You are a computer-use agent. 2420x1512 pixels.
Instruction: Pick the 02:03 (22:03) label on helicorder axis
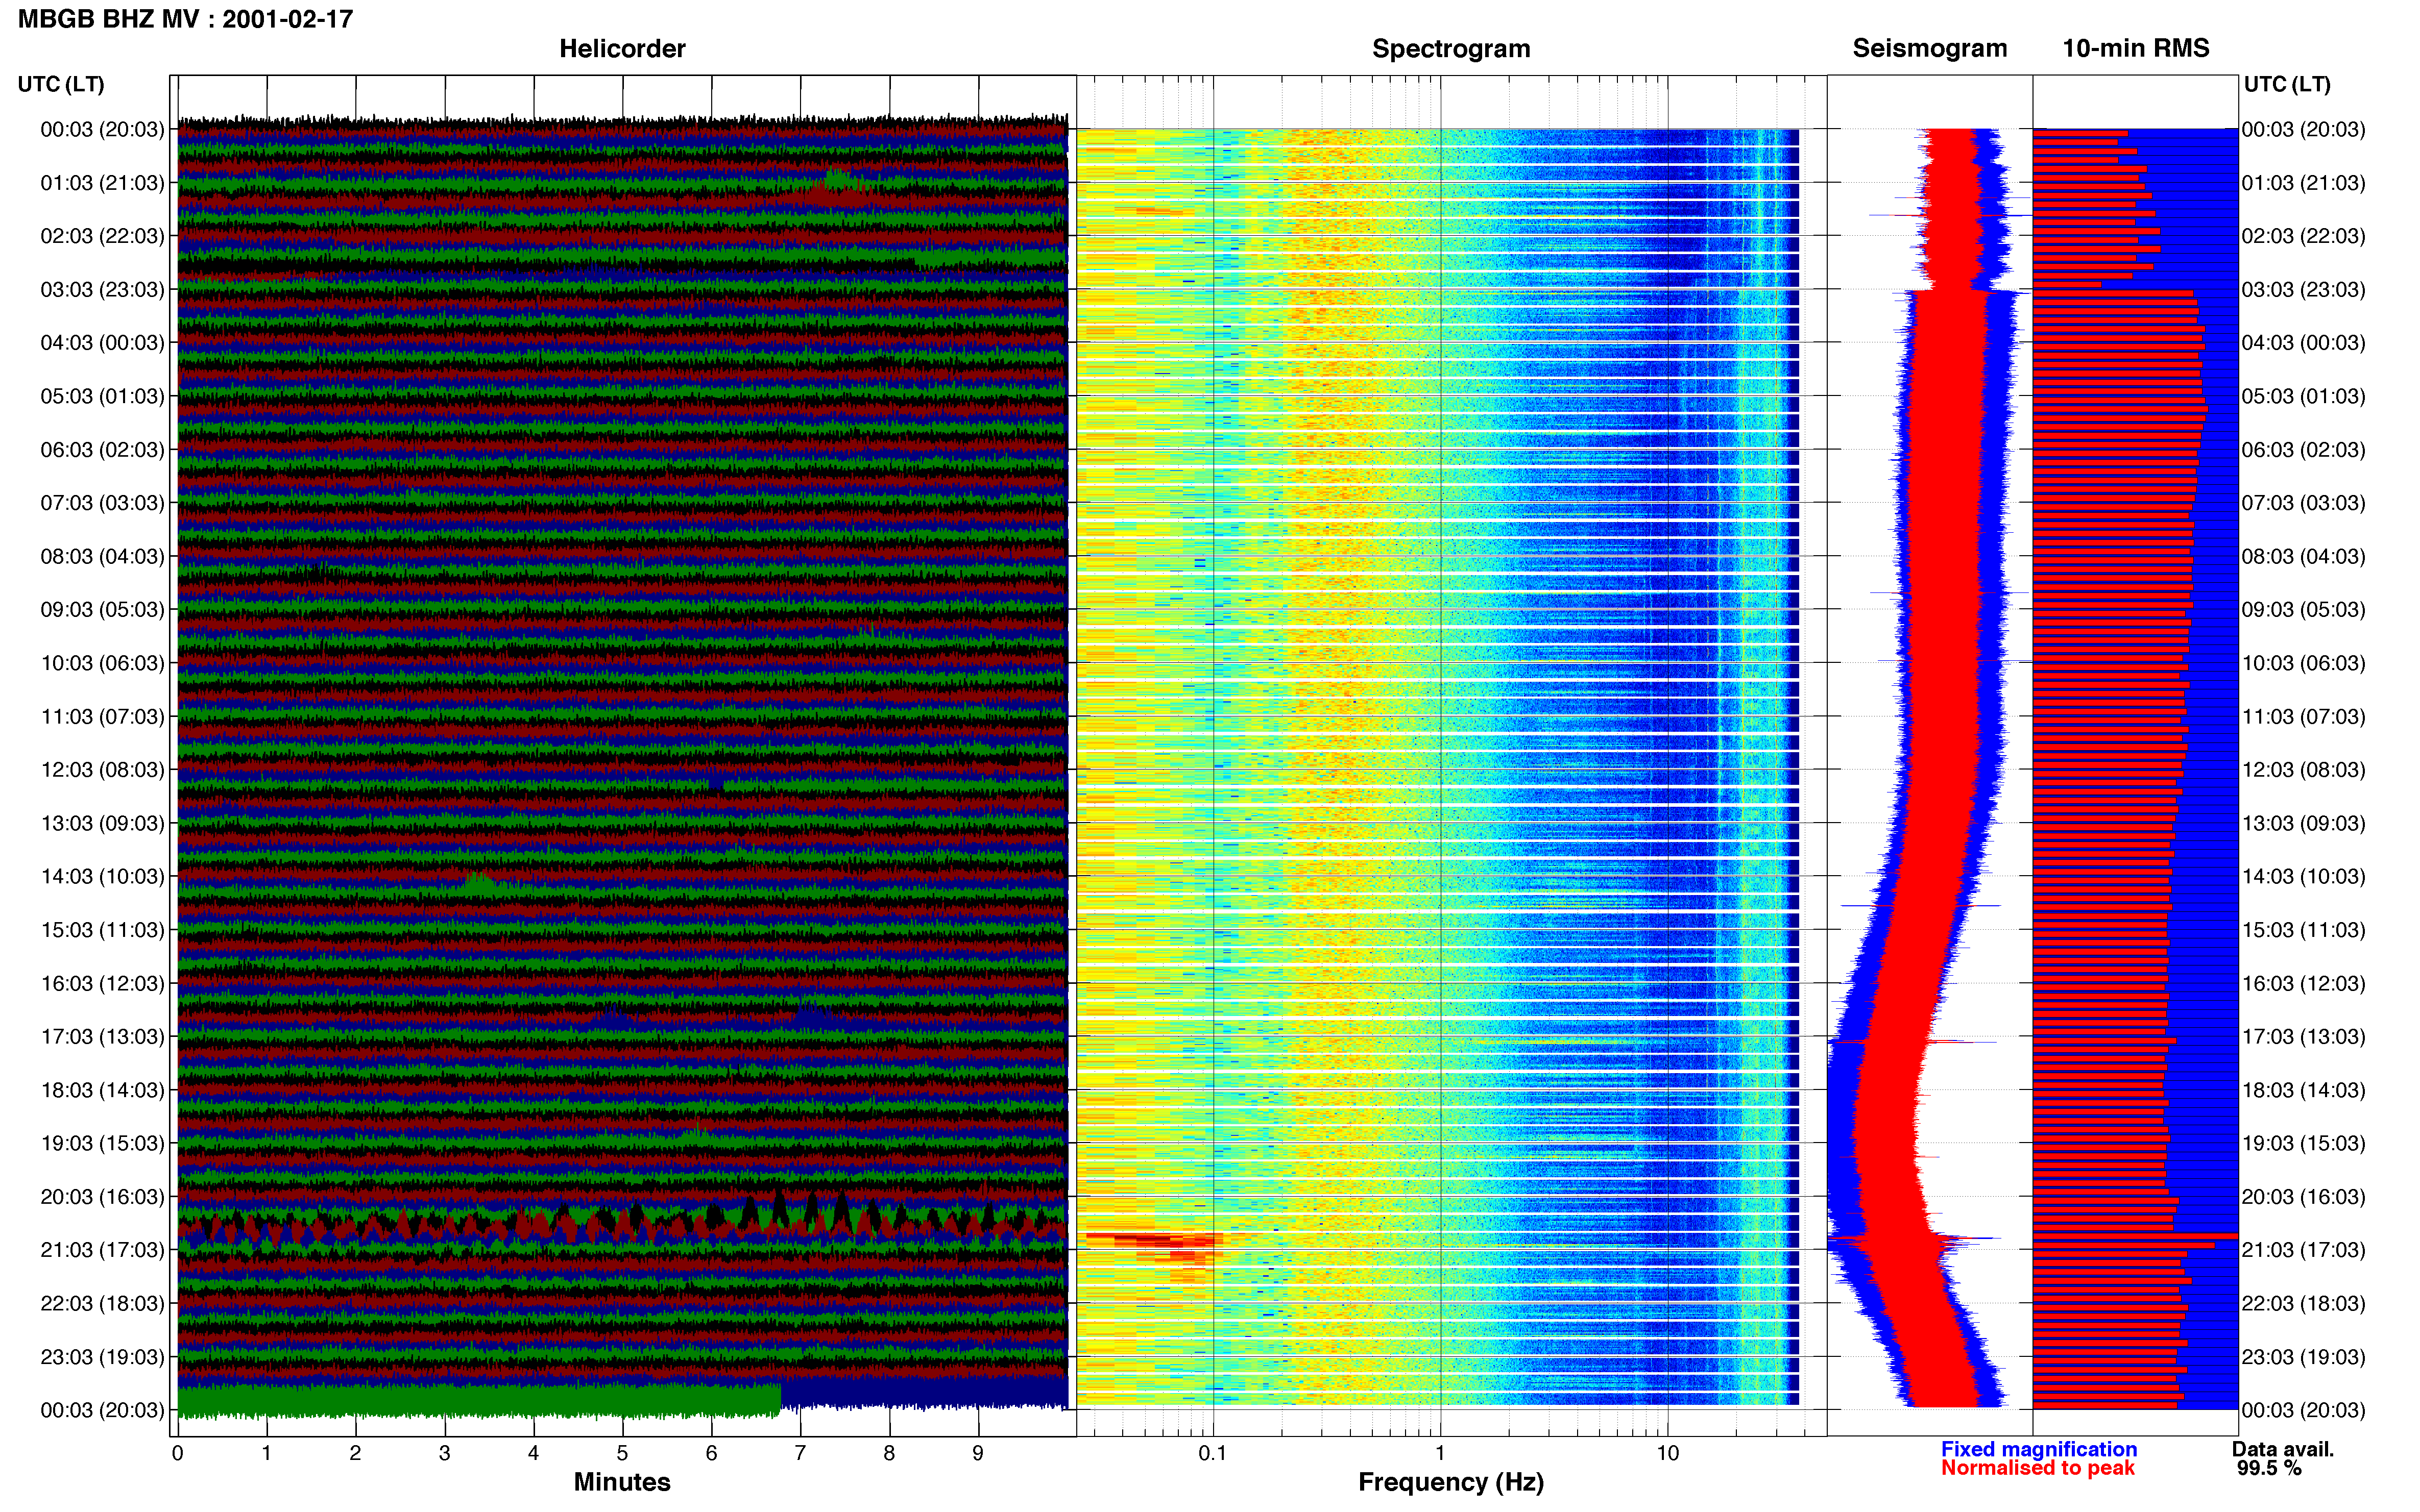coord(102,236)
